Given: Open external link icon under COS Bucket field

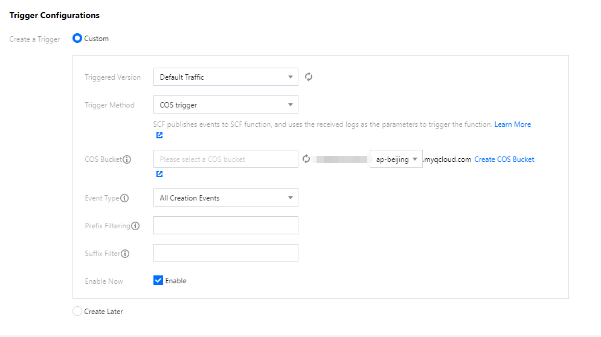Looking at the screenshot, I should [x=159, y=174].
